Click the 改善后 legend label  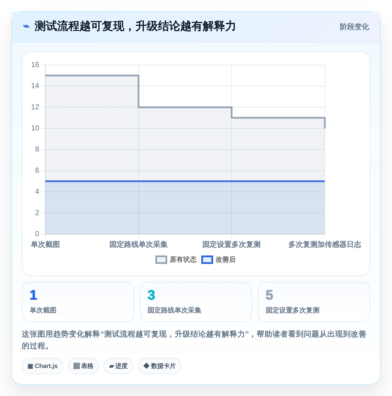coord(226,260)
